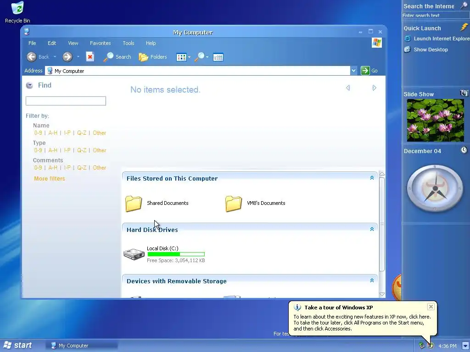Collapse the Find pane chevron
This screenshot has width=470, height=352.
[29, 85]
